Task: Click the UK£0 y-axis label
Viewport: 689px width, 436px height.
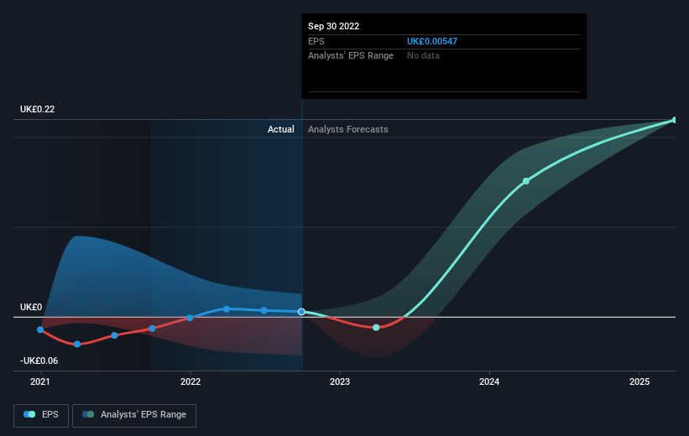Action: 31,308
